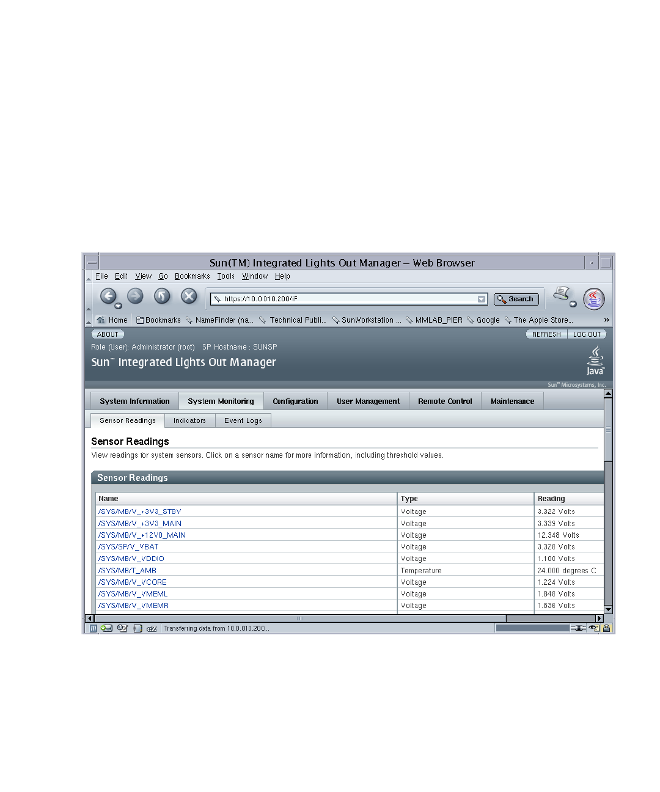Click the Mail icon in status bar
Image resolution: width=660 pixels, height=792 pixels.
[107, 628]
